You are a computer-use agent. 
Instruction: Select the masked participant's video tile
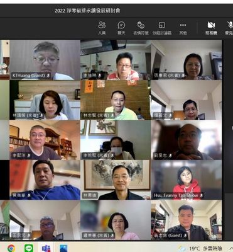116,140
